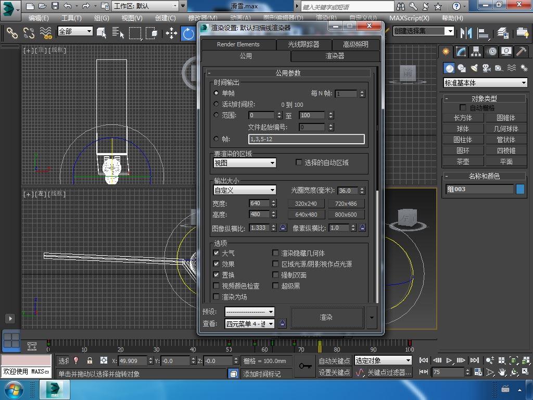Select the 单帧 radio button
This screenshot has width=533, height=400.
216,93
